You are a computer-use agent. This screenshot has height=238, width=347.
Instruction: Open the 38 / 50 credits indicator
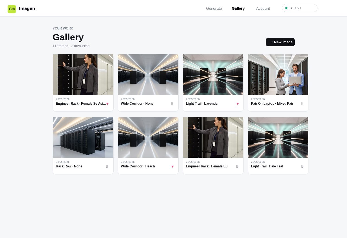pyautogui.click(x=300, y=8)
